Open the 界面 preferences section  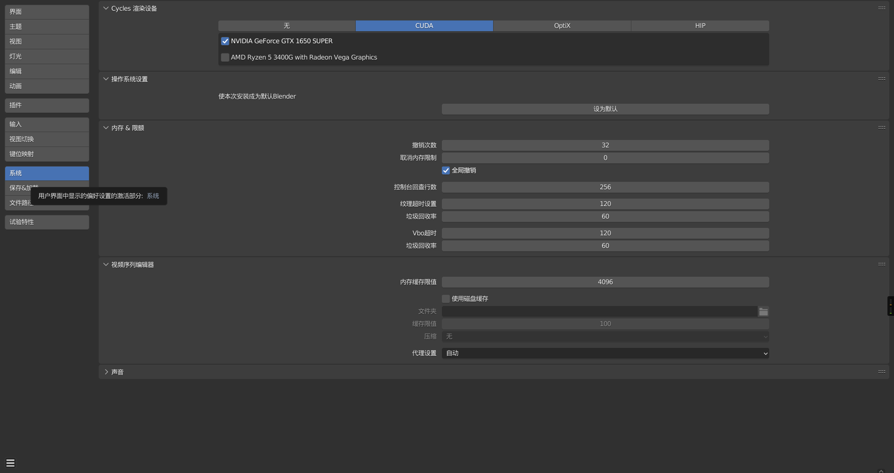(47, 12)
